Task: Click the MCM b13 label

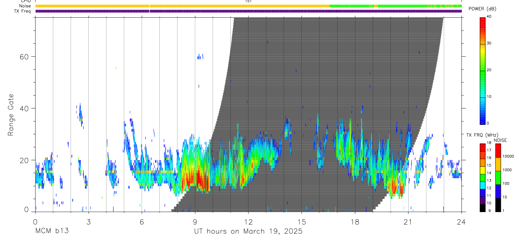Action: [x=52, y=232]
